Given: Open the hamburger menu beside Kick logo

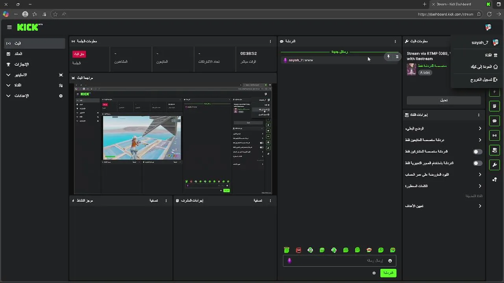Looking at the screenshot, I should [x=9, y=27].
